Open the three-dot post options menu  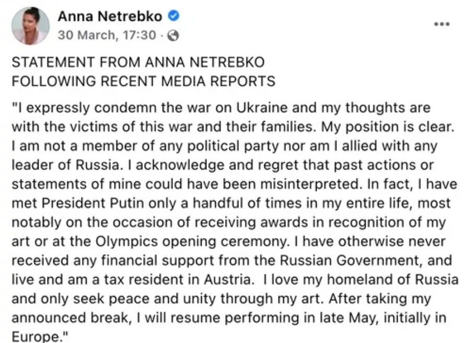click(442, 24)
